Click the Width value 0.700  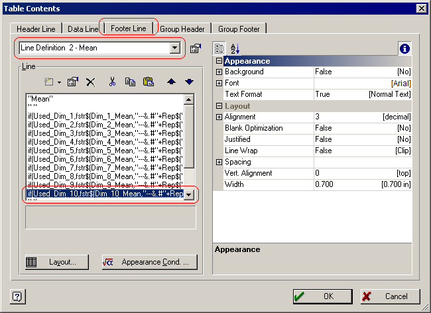[363, 184]
